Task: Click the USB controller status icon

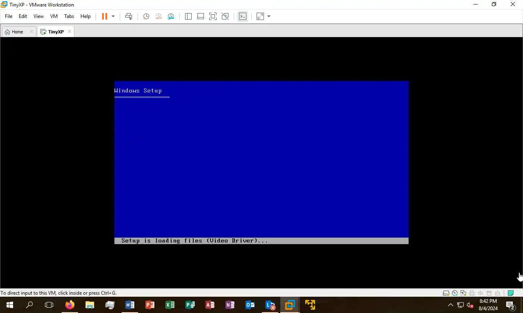Action: 489,293
